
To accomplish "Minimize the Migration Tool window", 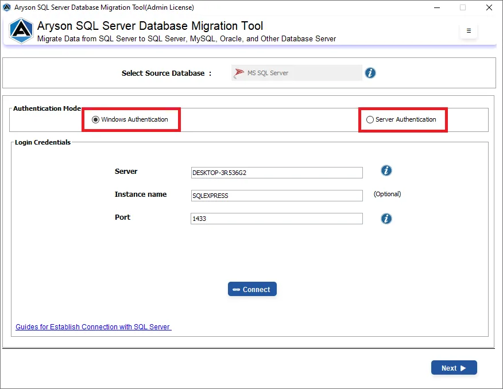I will point(437,7).
